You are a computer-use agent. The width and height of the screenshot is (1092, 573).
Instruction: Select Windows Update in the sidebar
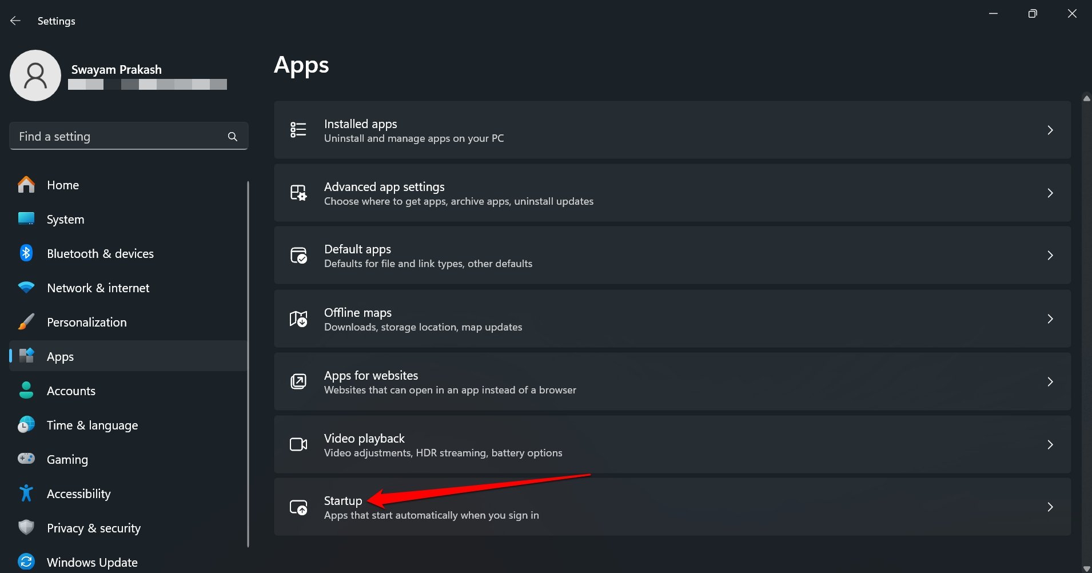(x=91, y=562)
